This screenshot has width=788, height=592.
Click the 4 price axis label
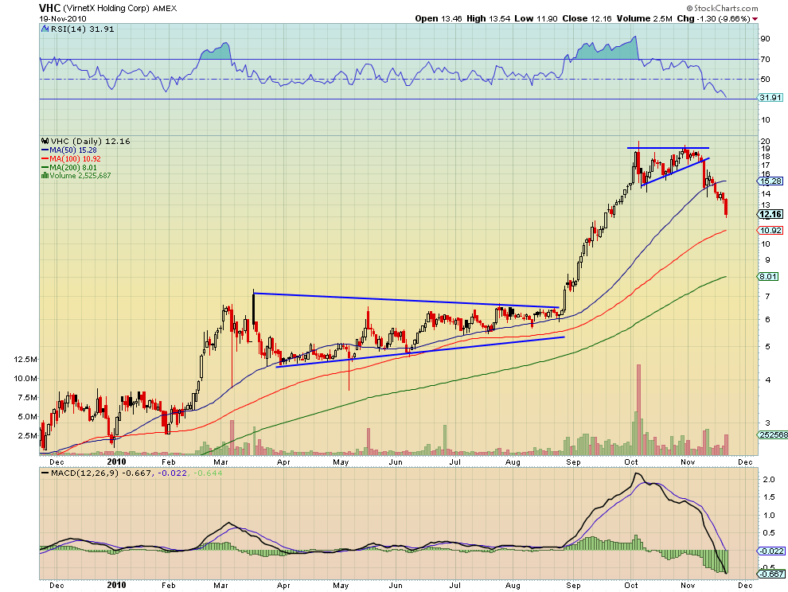pyautogui.click(x=767, y=380)
